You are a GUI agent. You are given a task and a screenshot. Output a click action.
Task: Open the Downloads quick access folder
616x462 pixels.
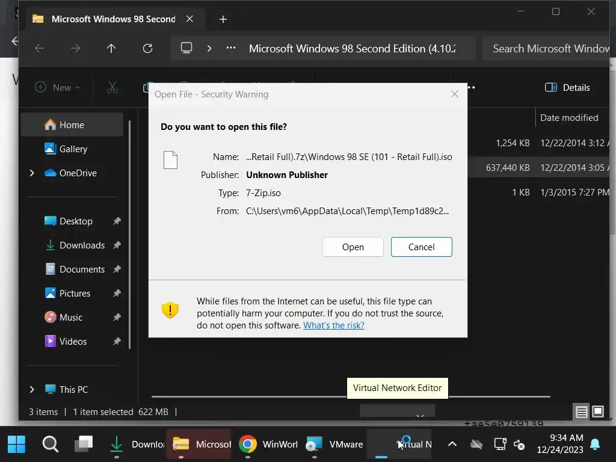click(x=82, y=245)
